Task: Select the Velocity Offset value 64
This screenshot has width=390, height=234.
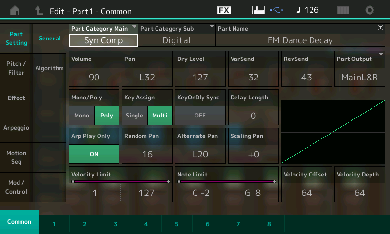Action: pos(307,193)
